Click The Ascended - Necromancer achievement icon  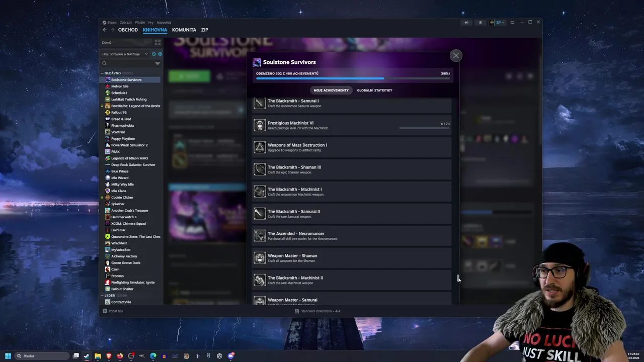click(260, 236)
